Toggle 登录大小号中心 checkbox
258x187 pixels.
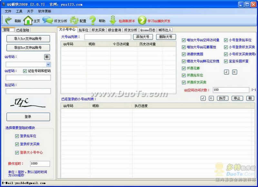pyautogui.click(x=17, y=153)
